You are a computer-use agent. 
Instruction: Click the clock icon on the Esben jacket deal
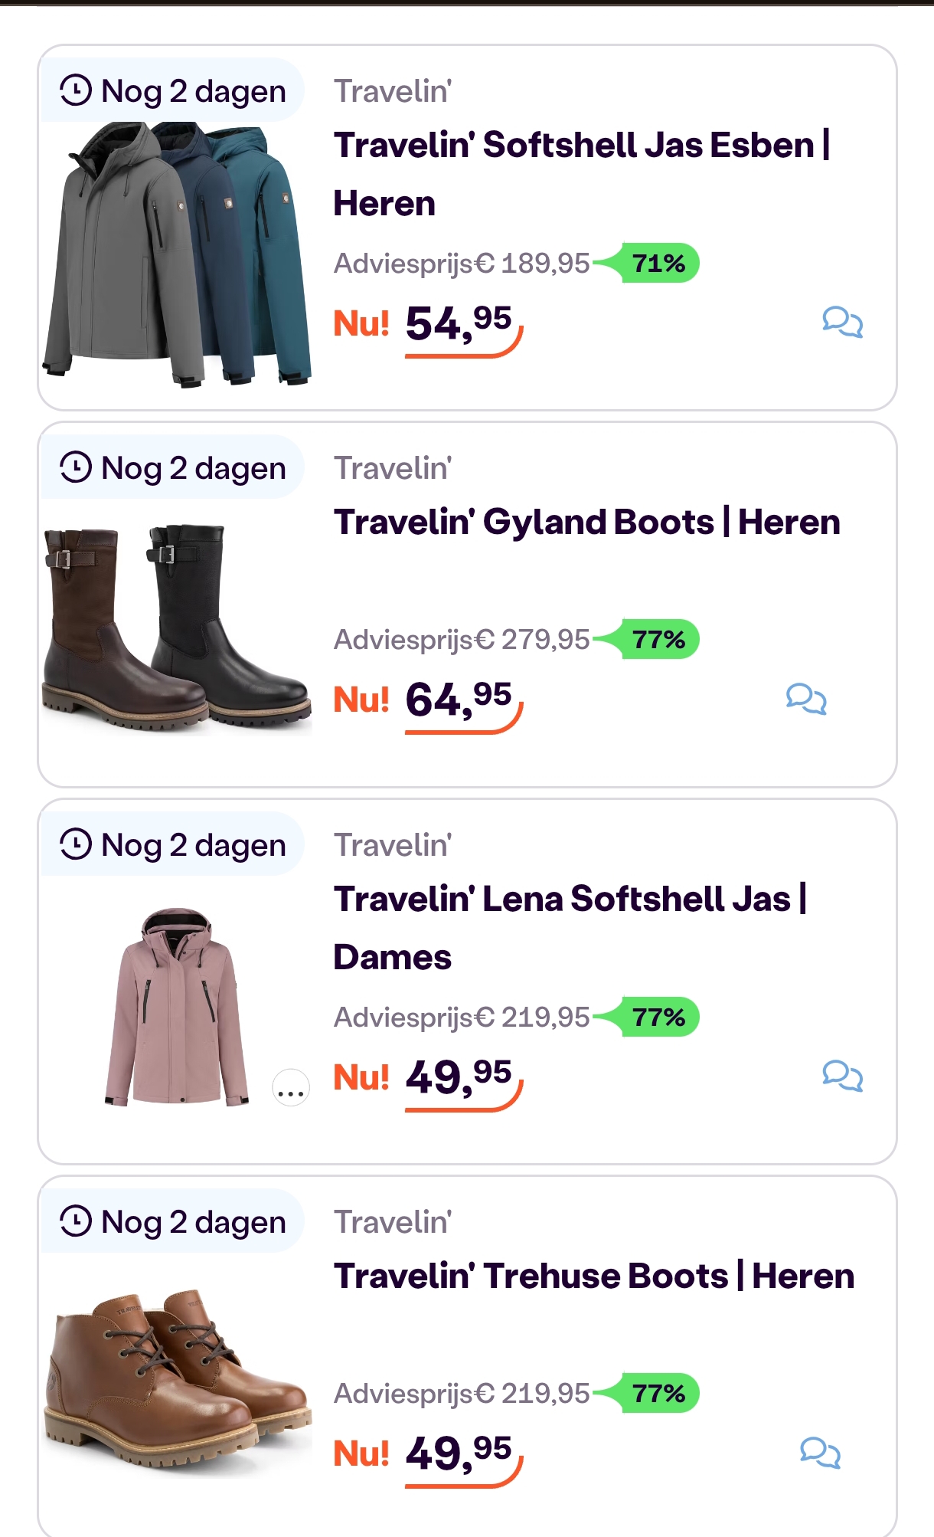coord(77,90)
